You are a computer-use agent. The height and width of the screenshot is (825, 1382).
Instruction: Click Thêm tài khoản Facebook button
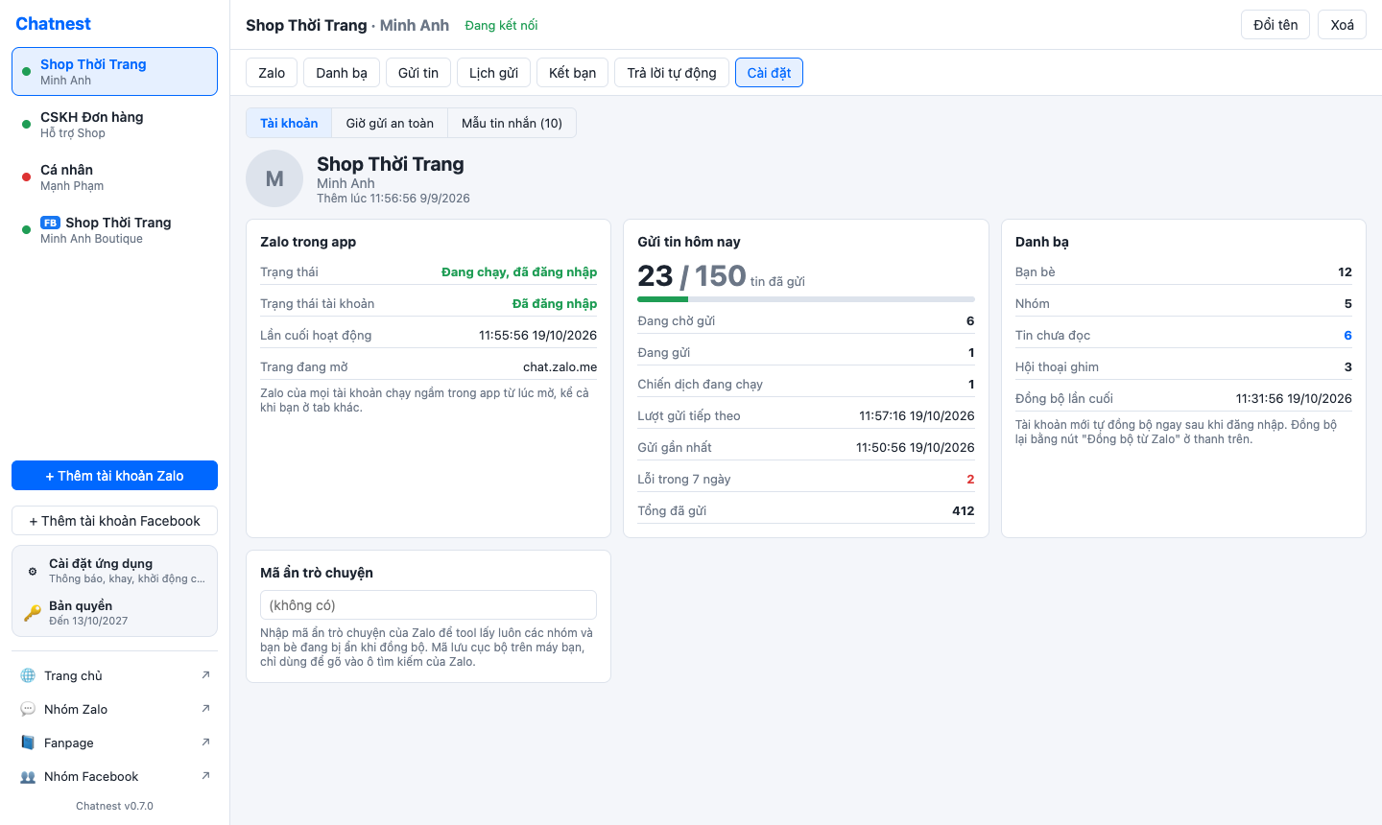(x=114, y=521)
